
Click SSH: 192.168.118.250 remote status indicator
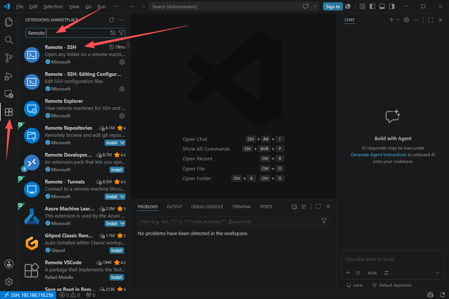point(29,295)
